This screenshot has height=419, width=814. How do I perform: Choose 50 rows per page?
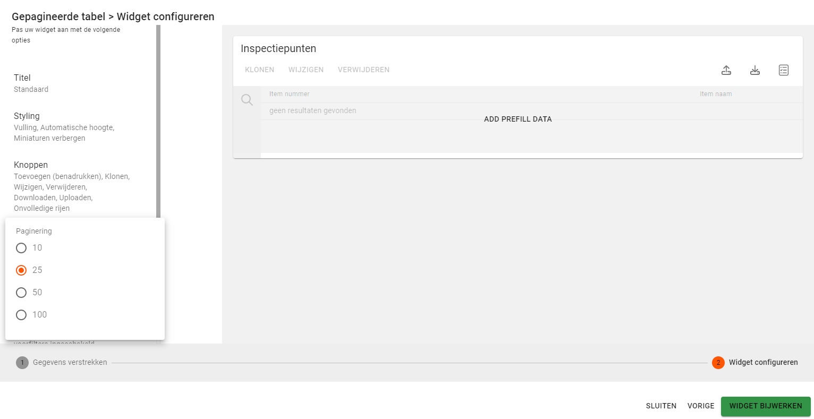pyautogui.click(x=21, y=293)
